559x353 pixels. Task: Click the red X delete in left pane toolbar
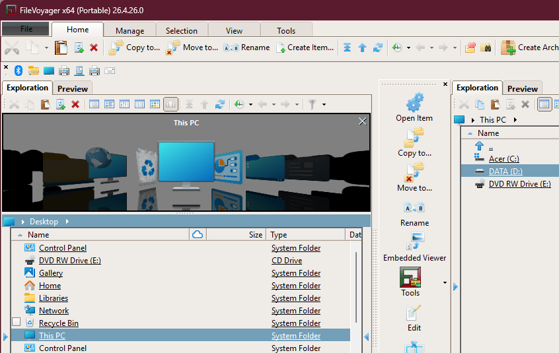coord(75,104)
